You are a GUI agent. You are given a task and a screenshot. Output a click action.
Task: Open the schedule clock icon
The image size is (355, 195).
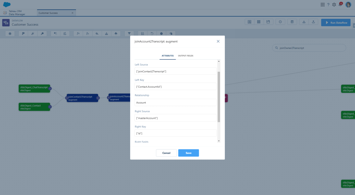[x=280, y=22]
